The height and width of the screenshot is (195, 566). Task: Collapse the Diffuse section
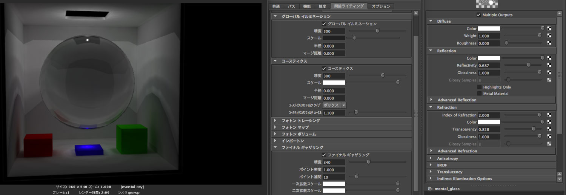pyautogui.click(x=431, y=21)
